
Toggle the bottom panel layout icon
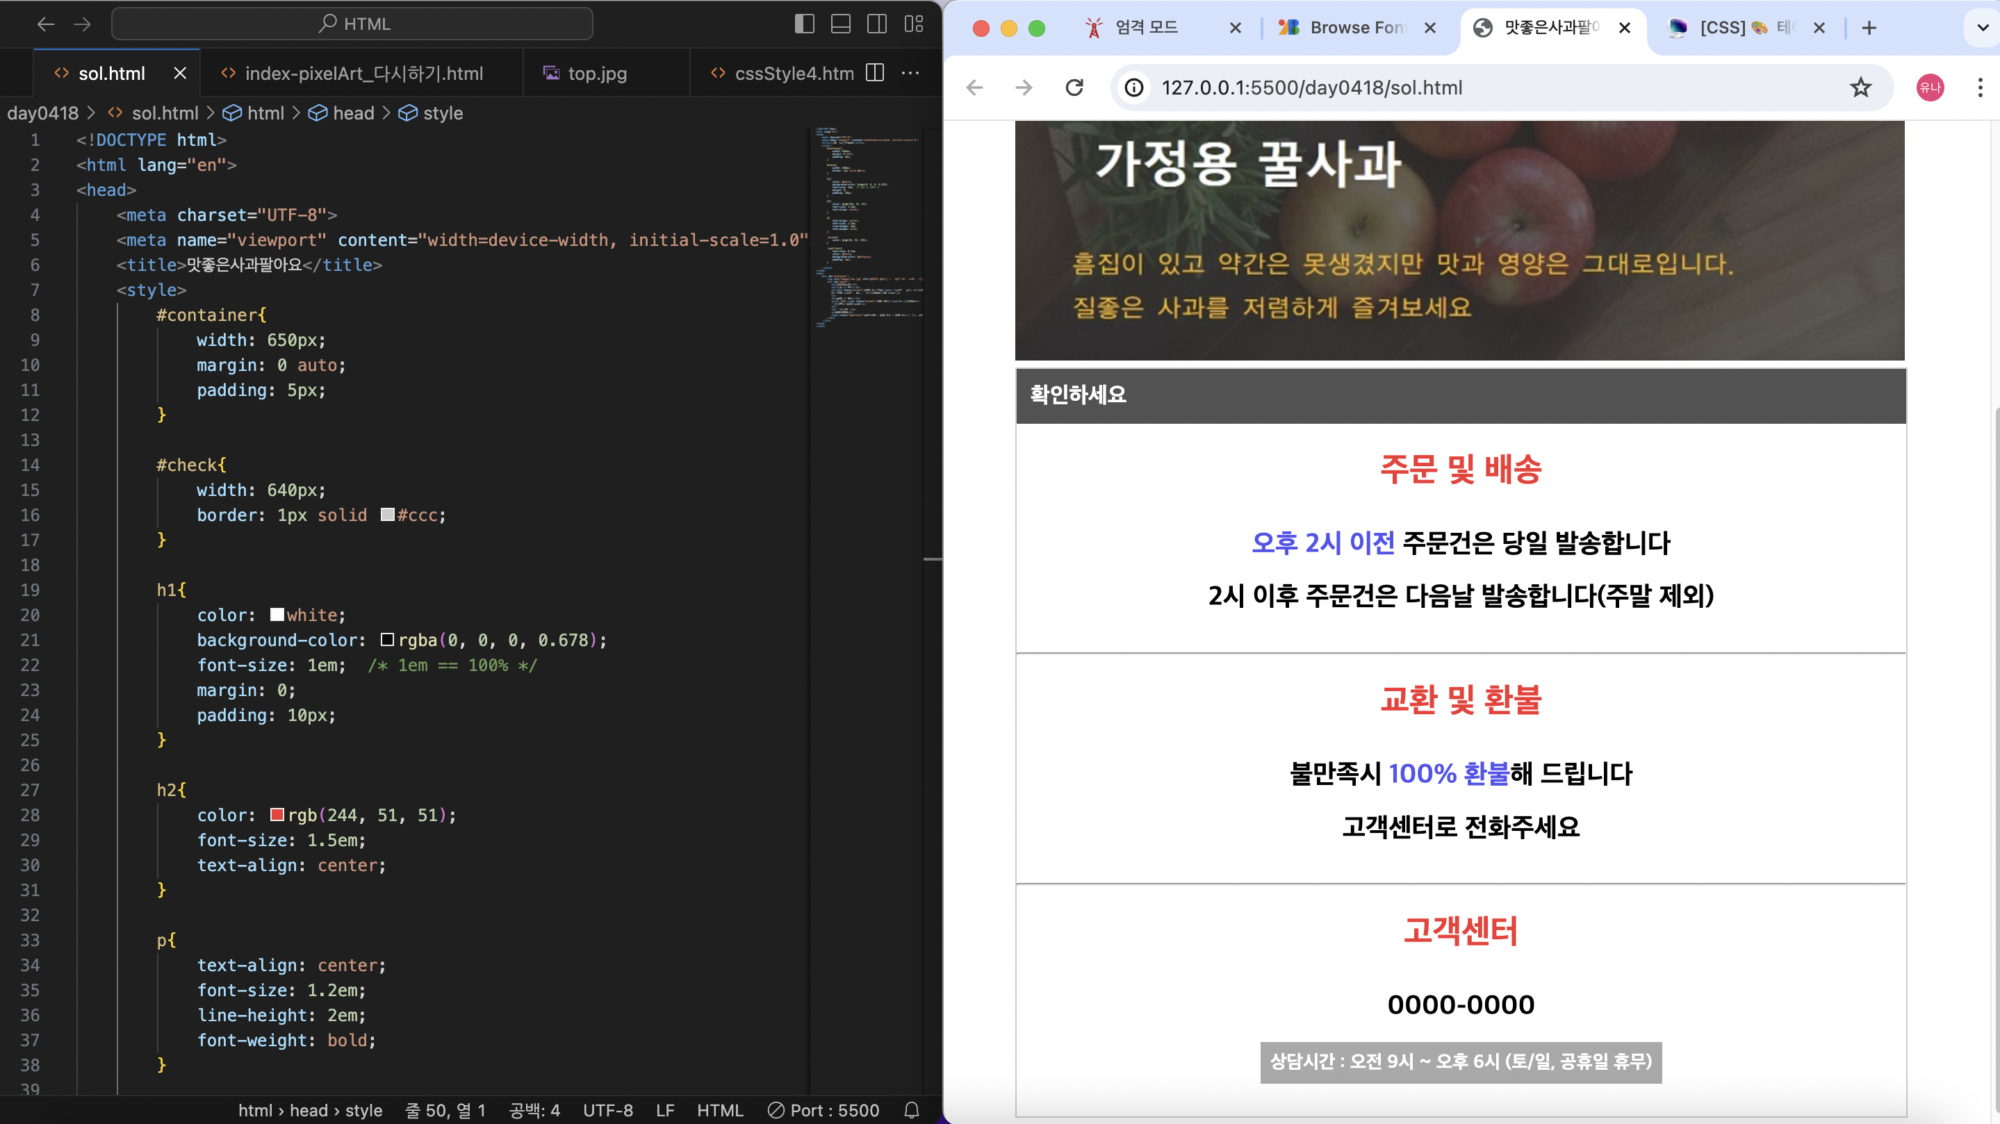(x=841, y=24)
